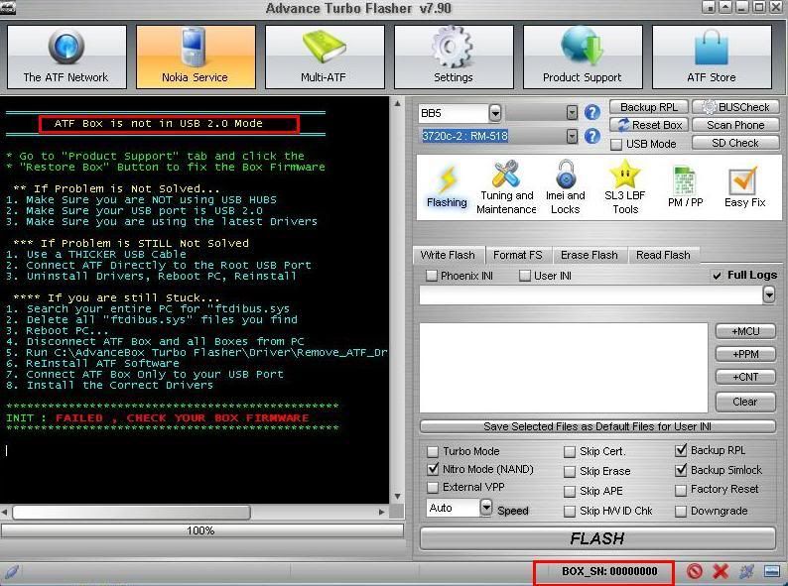Open the Settings gear section
The height and width of the screenshot is (586, 788).
tap(454, 58)
